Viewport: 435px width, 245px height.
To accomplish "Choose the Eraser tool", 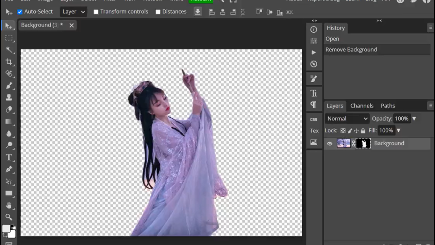I will (x=9, y=110).
